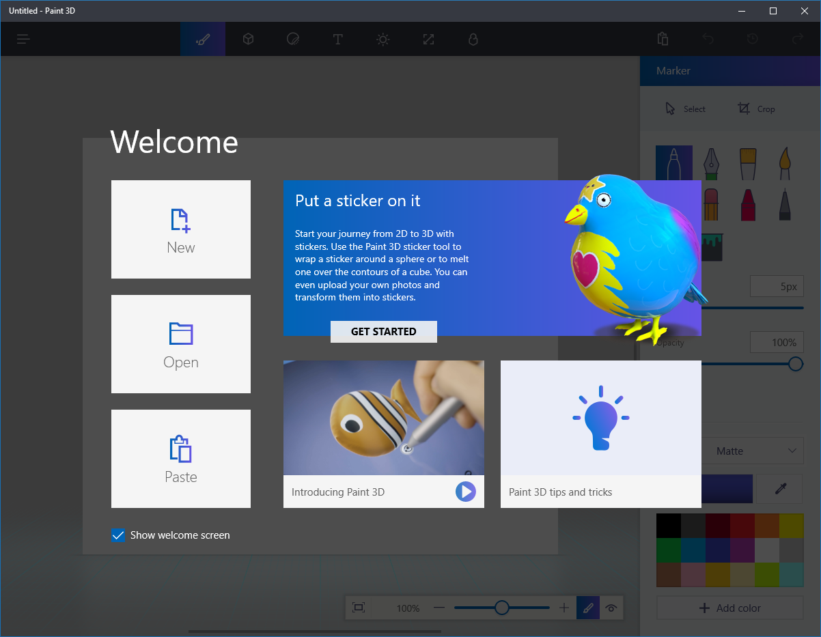The height and width of the screenshot is (637, 821).
Task: Select the Brushes tool icon
Action: (203, 39)
